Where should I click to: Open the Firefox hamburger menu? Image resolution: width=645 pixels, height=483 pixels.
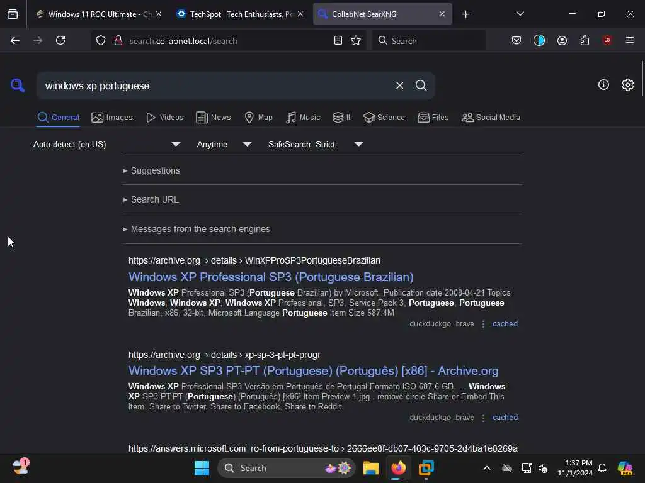click(630, 40)
